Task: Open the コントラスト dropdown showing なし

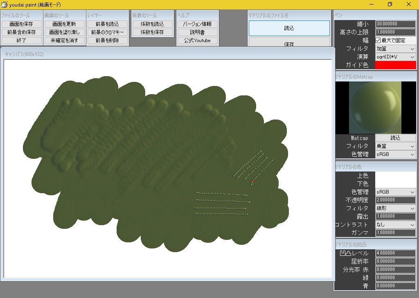Action: pos(395,224)
